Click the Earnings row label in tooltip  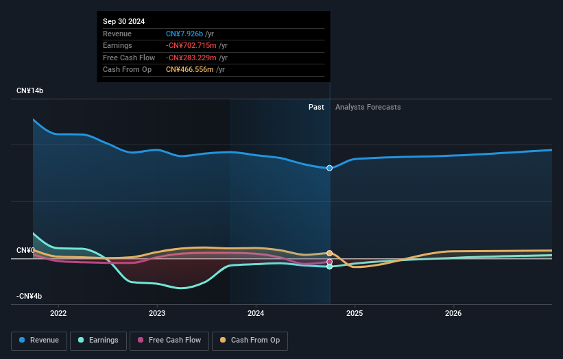[x=117, y=45]
